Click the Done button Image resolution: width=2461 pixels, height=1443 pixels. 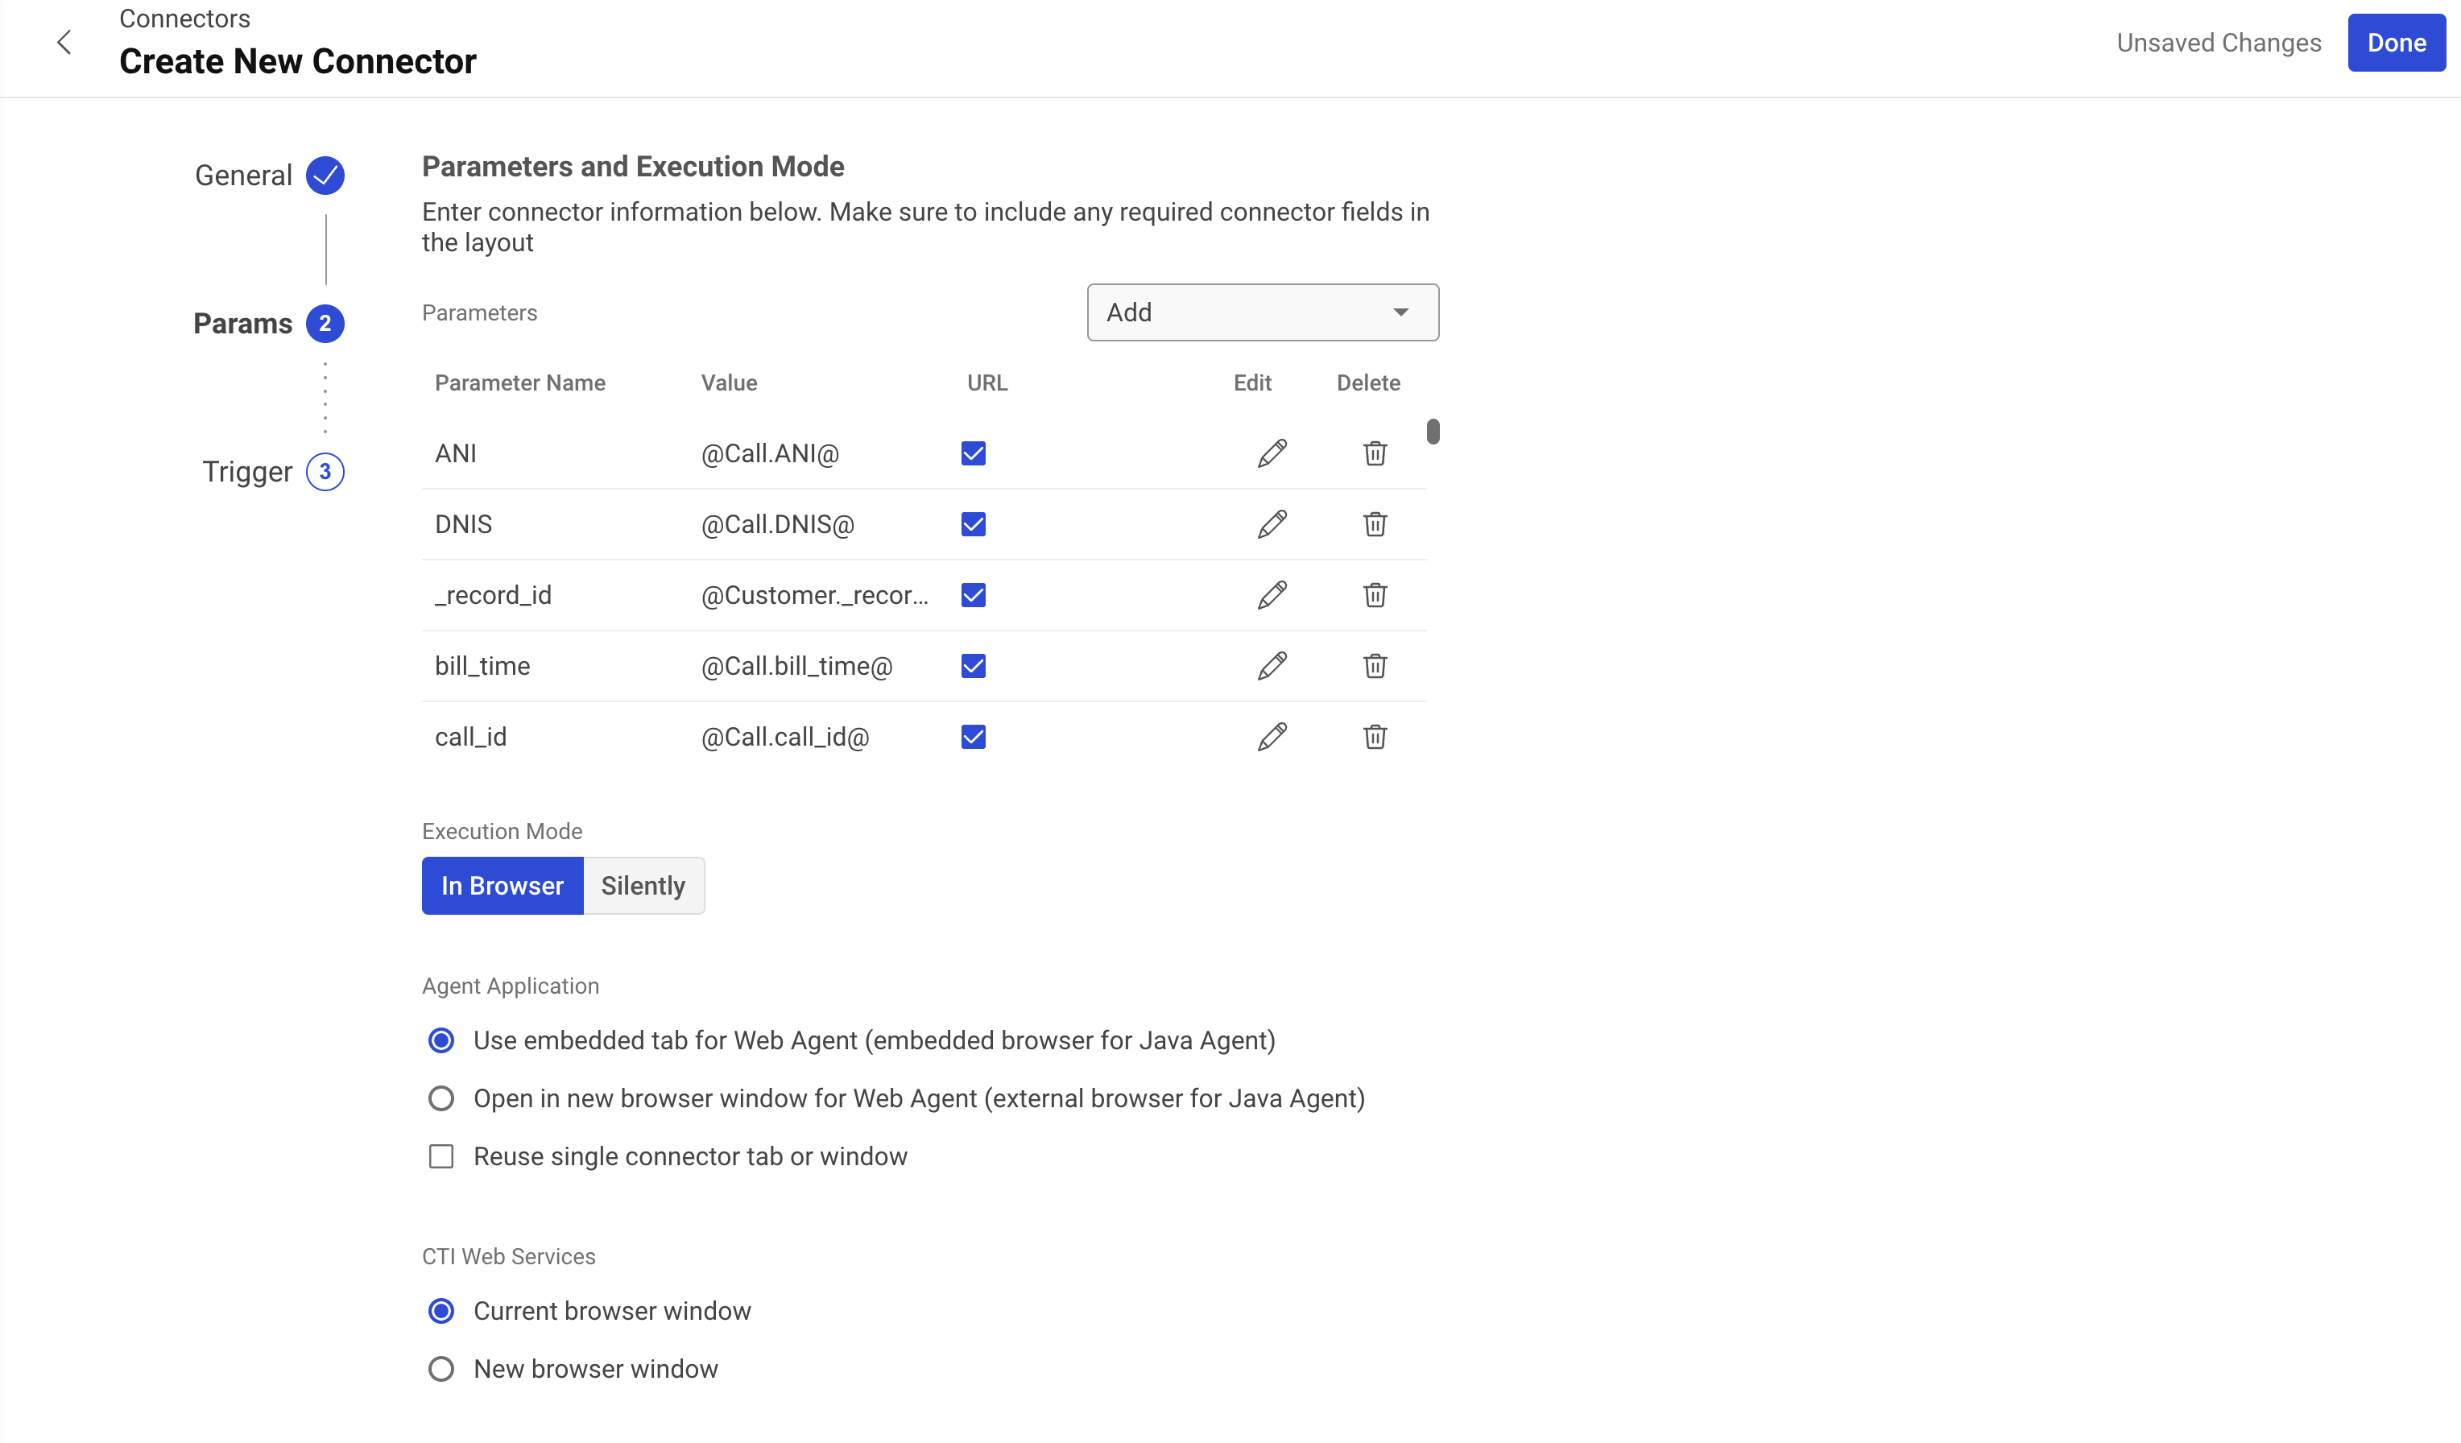[x=2397, y=43]
